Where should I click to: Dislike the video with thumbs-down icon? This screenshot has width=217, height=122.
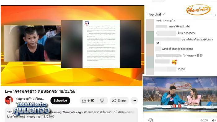(x=102, y=100)
